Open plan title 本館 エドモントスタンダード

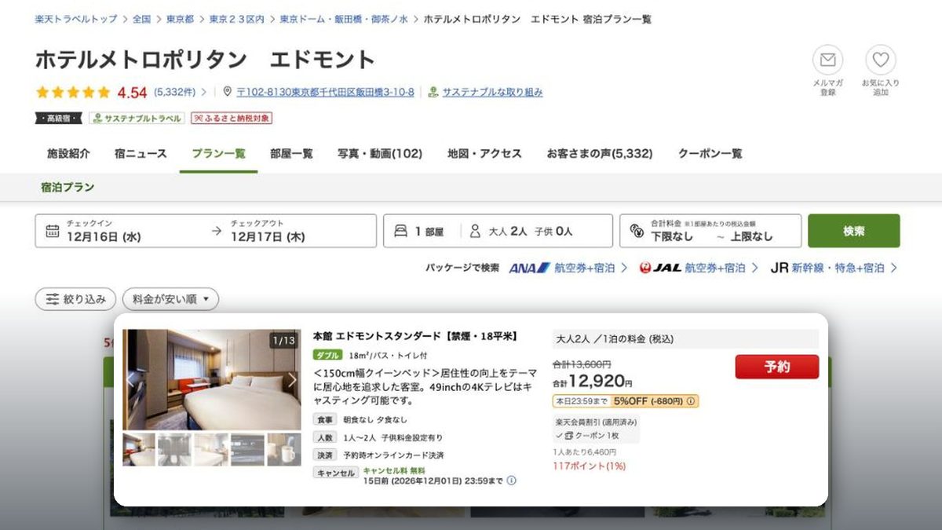coord(415,336)
